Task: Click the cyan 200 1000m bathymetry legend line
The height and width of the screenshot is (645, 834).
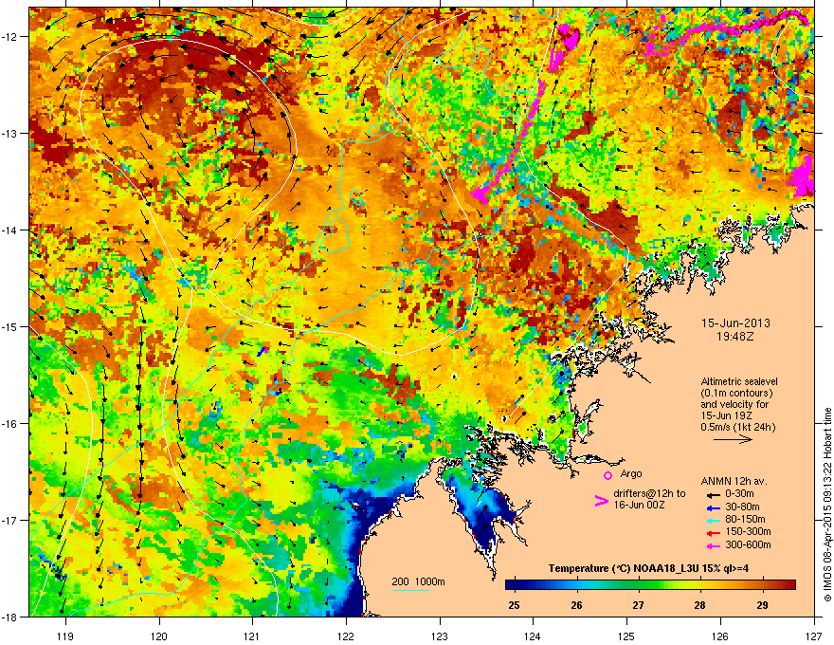Action: click(x=410, y=590)
